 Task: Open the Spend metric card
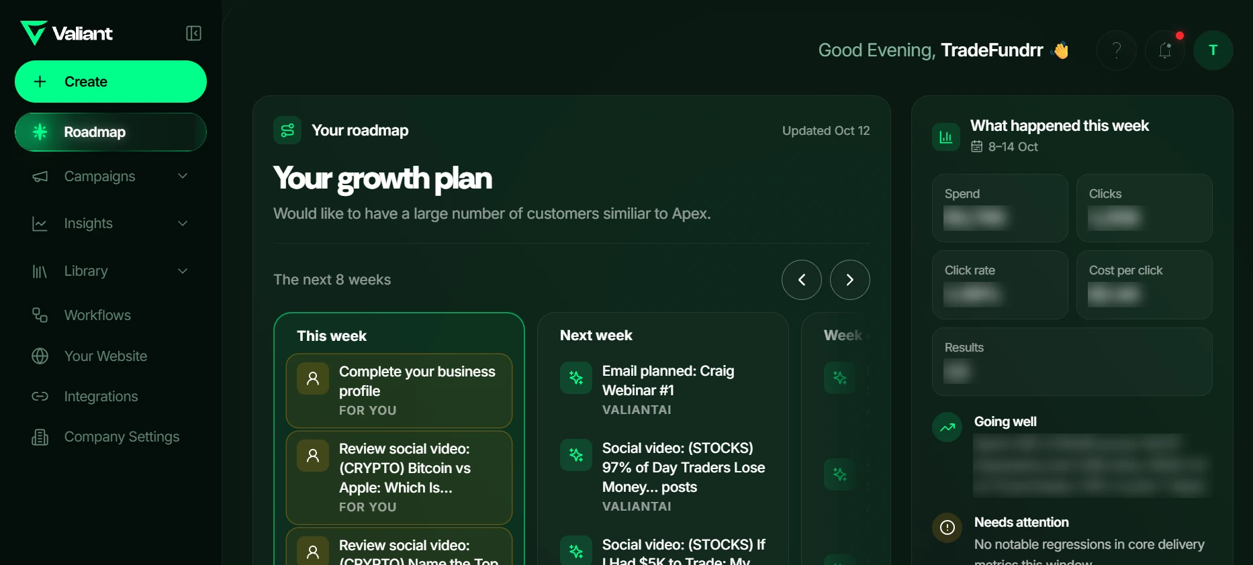coord(1000,208)
